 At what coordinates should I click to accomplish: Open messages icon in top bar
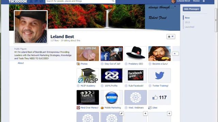click(36, 1)
